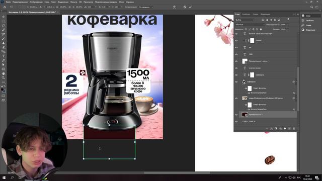The width and height of the screenshot is (322, 181).
Task: Select the Прямоугольник 3 layer thumbnail
Action: click(x=245, y=115)
